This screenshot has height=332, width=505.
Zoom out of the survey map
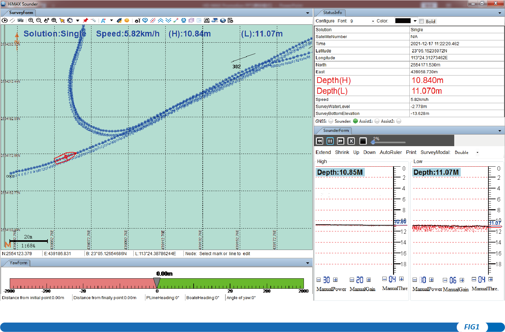point(39,20)
